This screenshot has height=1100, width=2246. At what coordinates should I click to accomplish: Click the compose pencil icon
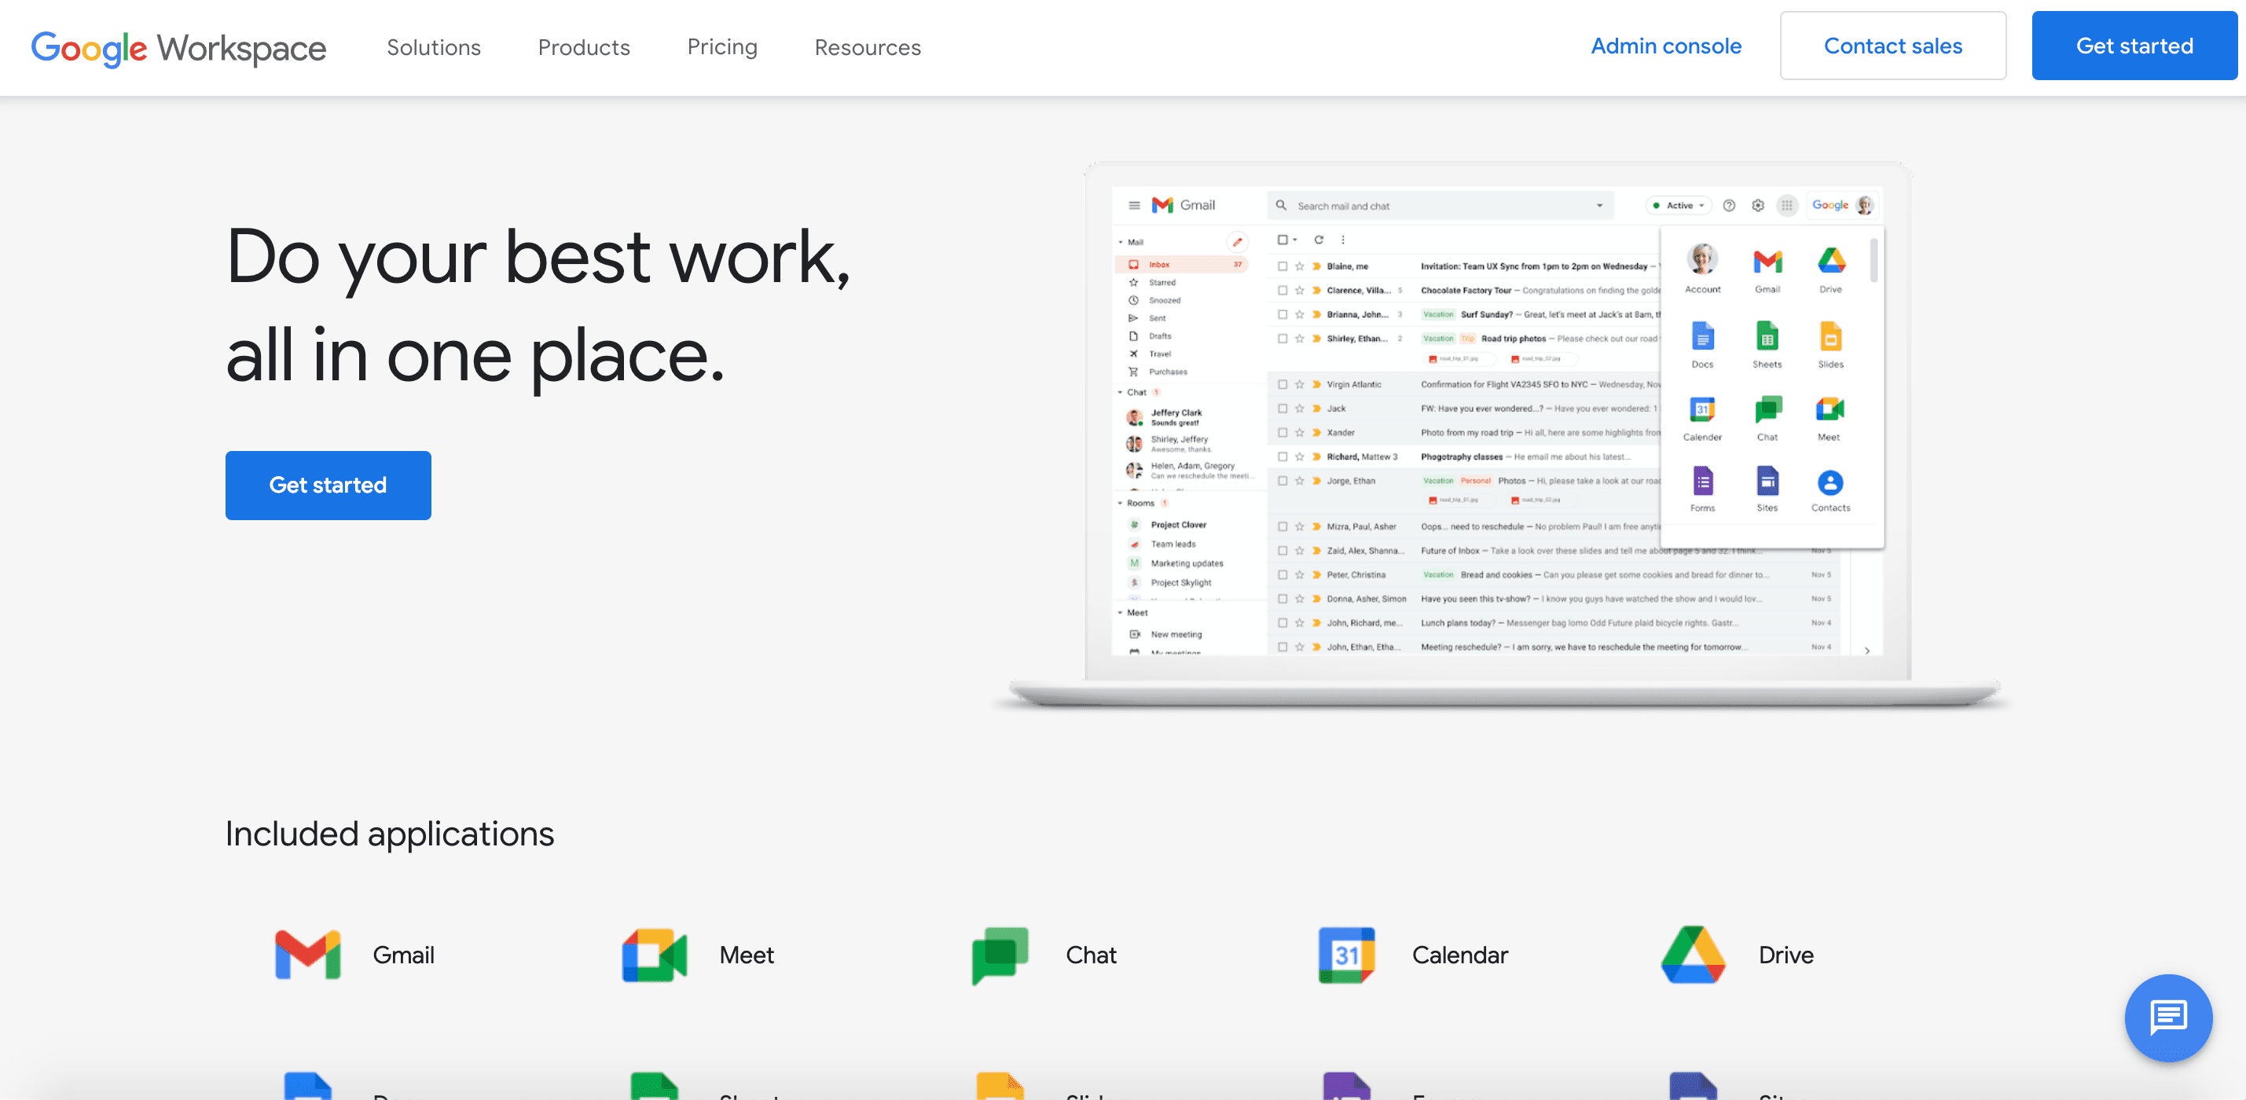pyautogui.click(x=1236, y=241)
